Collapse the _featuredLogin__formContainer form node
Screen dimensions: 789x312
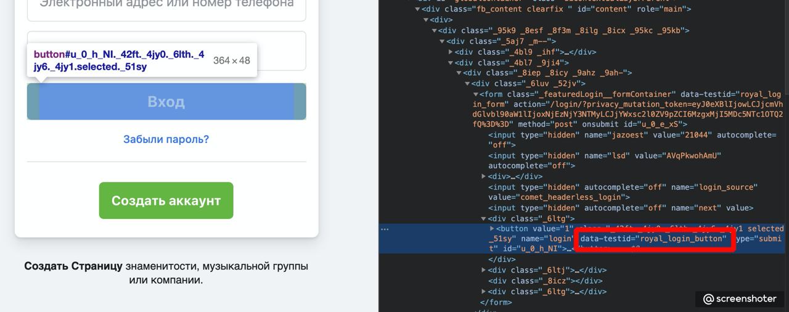(475, 94)
